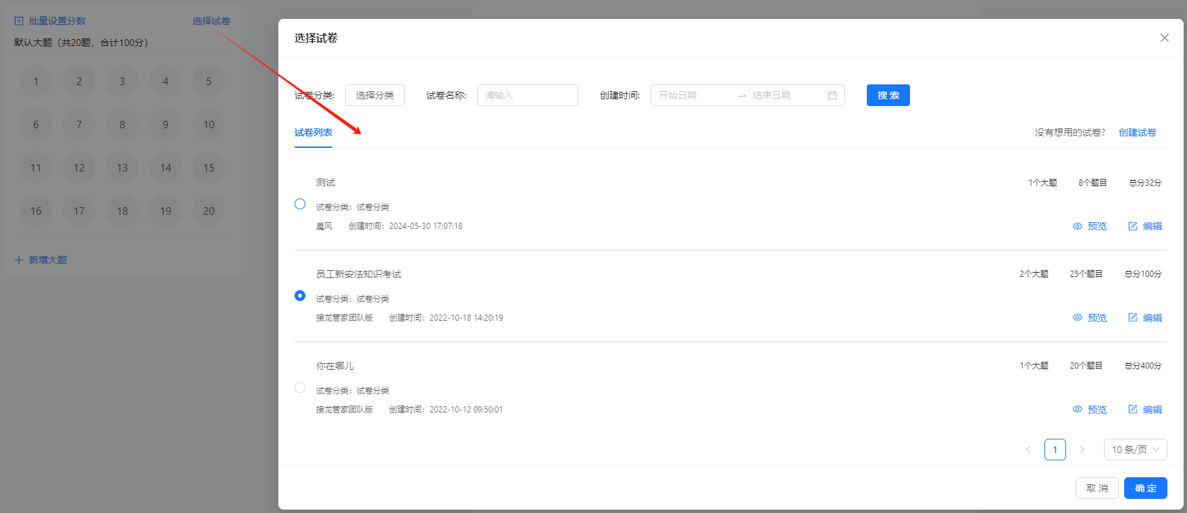Viewport: 1187px width, 513px height.
Task: Click page number 1 in pagination
Action: (x=1055, y=450)
